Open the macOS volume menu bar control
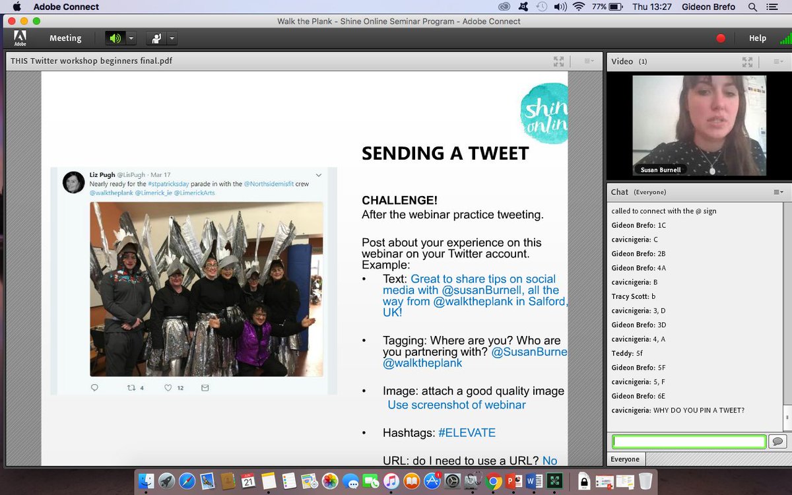Screen dimensions: 792x495 (561, 7)
